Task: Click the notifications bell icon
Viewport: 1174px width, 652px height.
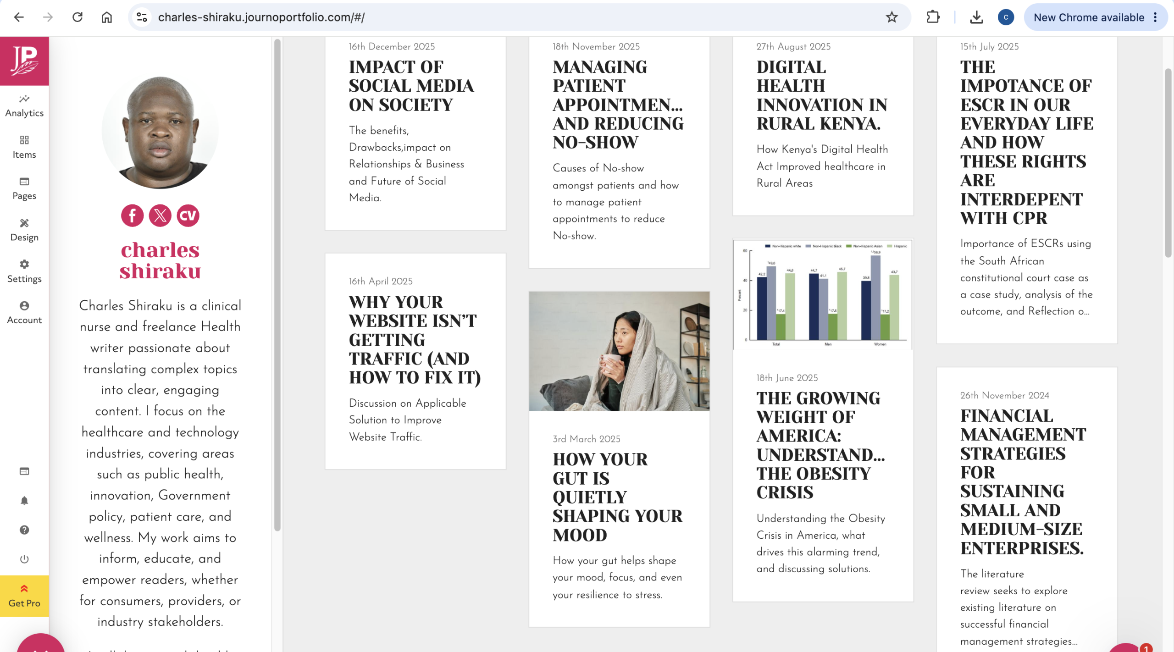Action: click(x=24, y=501)
